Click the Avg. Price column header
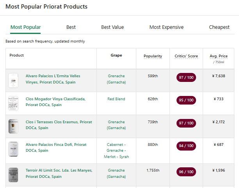This screenshot has height=188, width=239. click(218, 56)
